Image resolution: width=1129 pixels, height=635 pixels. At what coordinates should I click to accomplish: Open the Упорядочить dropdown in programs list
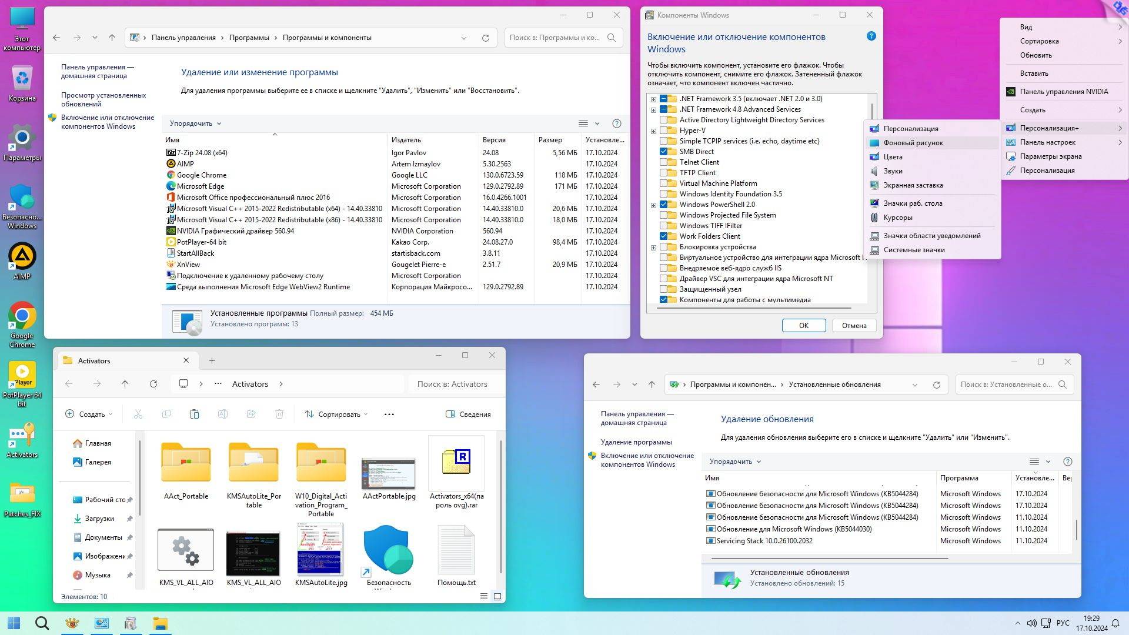click(x=195, y=123)
